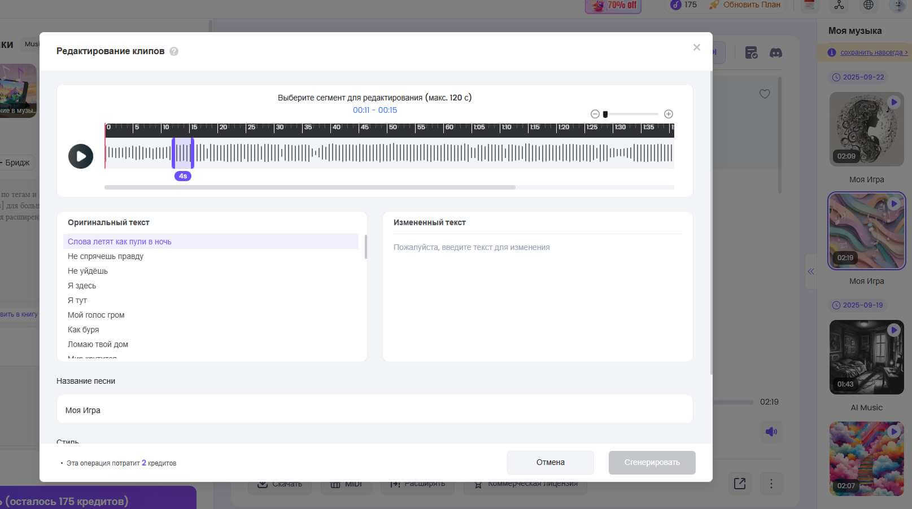Open the share network icon in top bar
This screenshot has height=509, width=912.
839,5
